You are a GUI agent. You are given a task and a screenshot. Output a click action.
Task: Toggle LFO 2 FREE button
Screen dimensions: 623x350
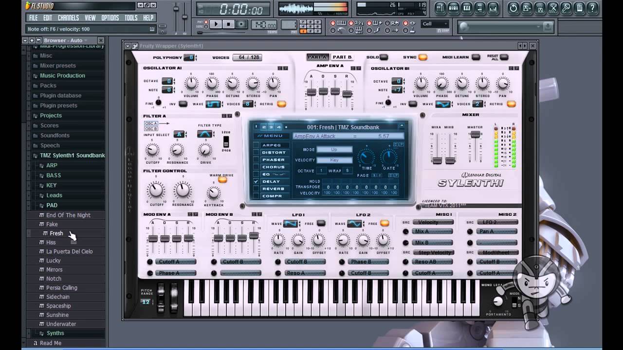[x=385, y=224]
